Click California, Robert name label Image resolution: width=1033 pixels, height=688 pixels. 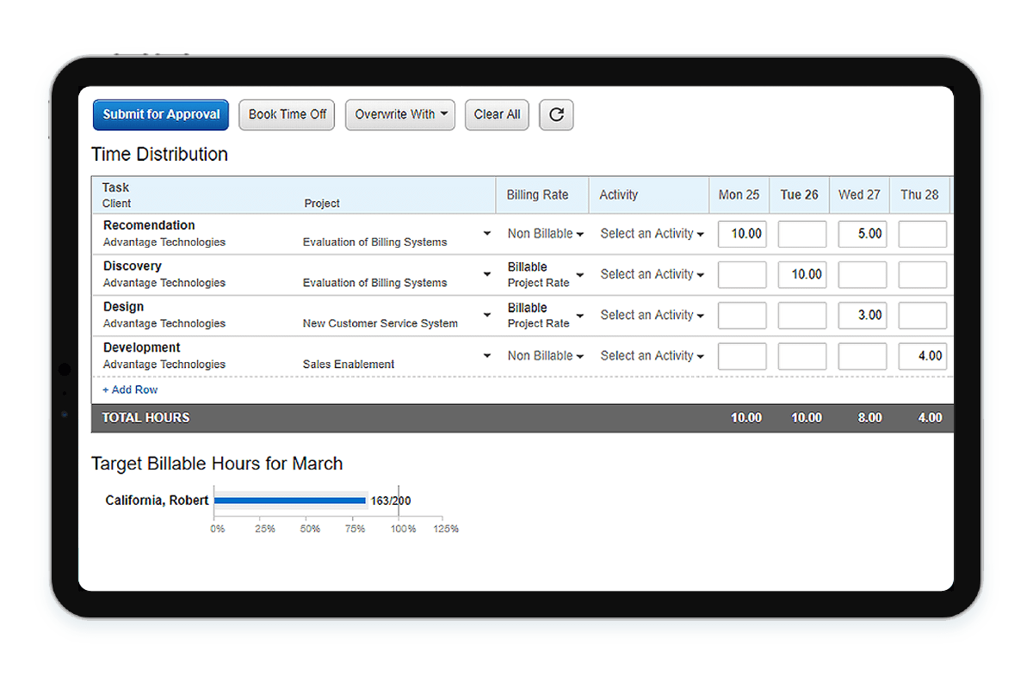coord(157,501)
